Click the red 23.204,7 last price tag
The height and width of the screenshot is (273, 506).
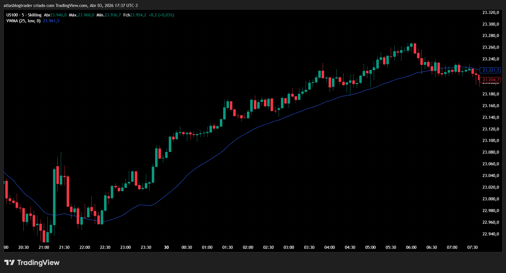click(x=490, y=80)
